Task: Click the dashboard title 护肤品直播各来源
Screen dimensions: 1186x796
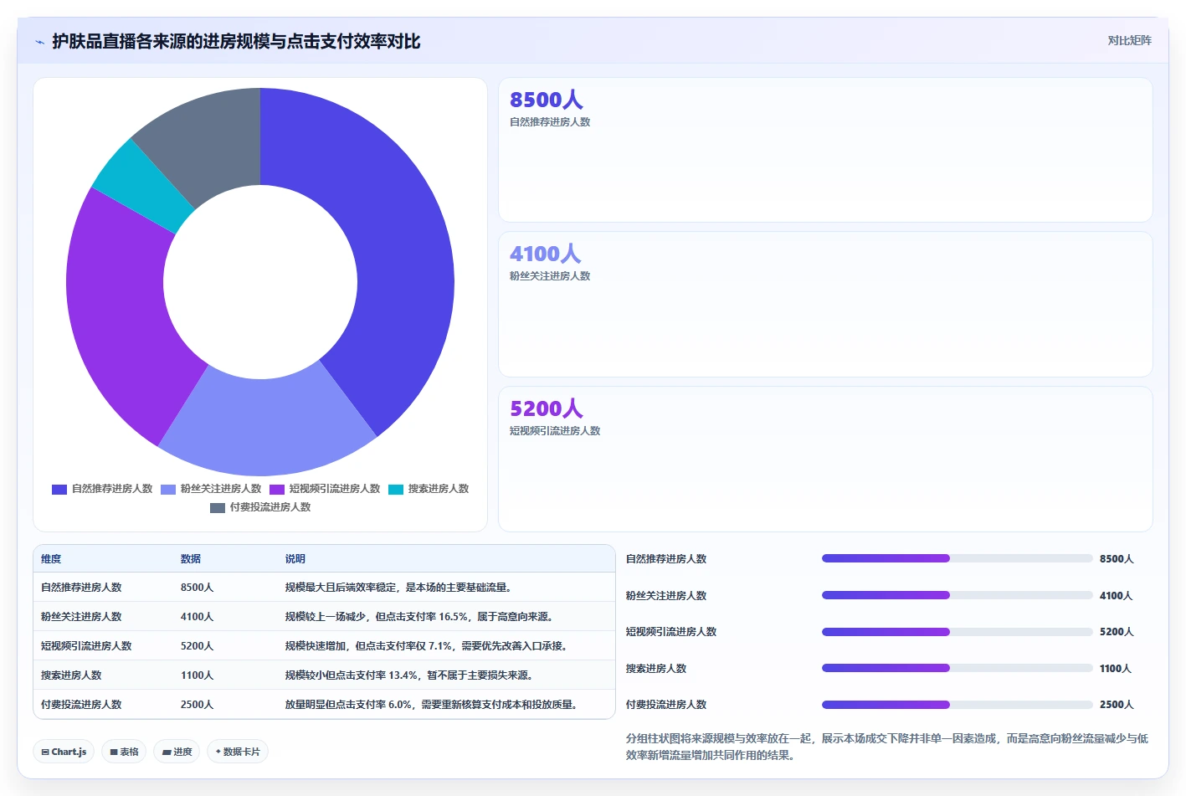Action: 236,42
